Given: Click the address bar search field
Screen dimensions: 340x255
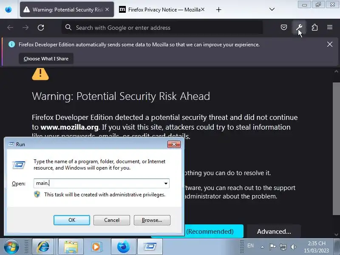Looking at the screenshot, I should coord(162,28).
